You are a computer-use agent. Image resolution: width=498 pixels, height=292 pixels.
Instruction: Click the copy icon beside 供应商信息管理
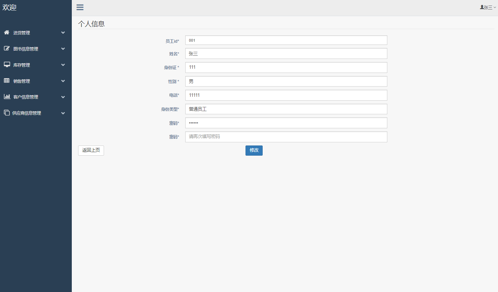[7, 113]
